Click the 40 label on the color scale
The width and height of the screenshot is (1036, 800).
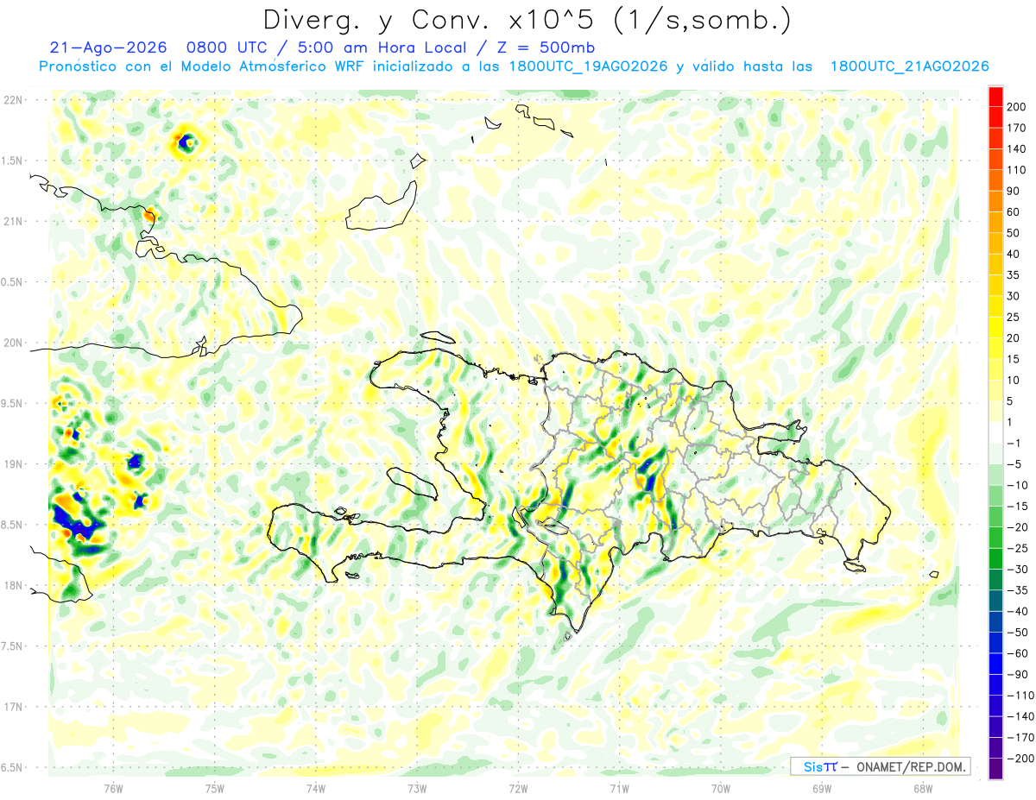(x=1014, y=254)
